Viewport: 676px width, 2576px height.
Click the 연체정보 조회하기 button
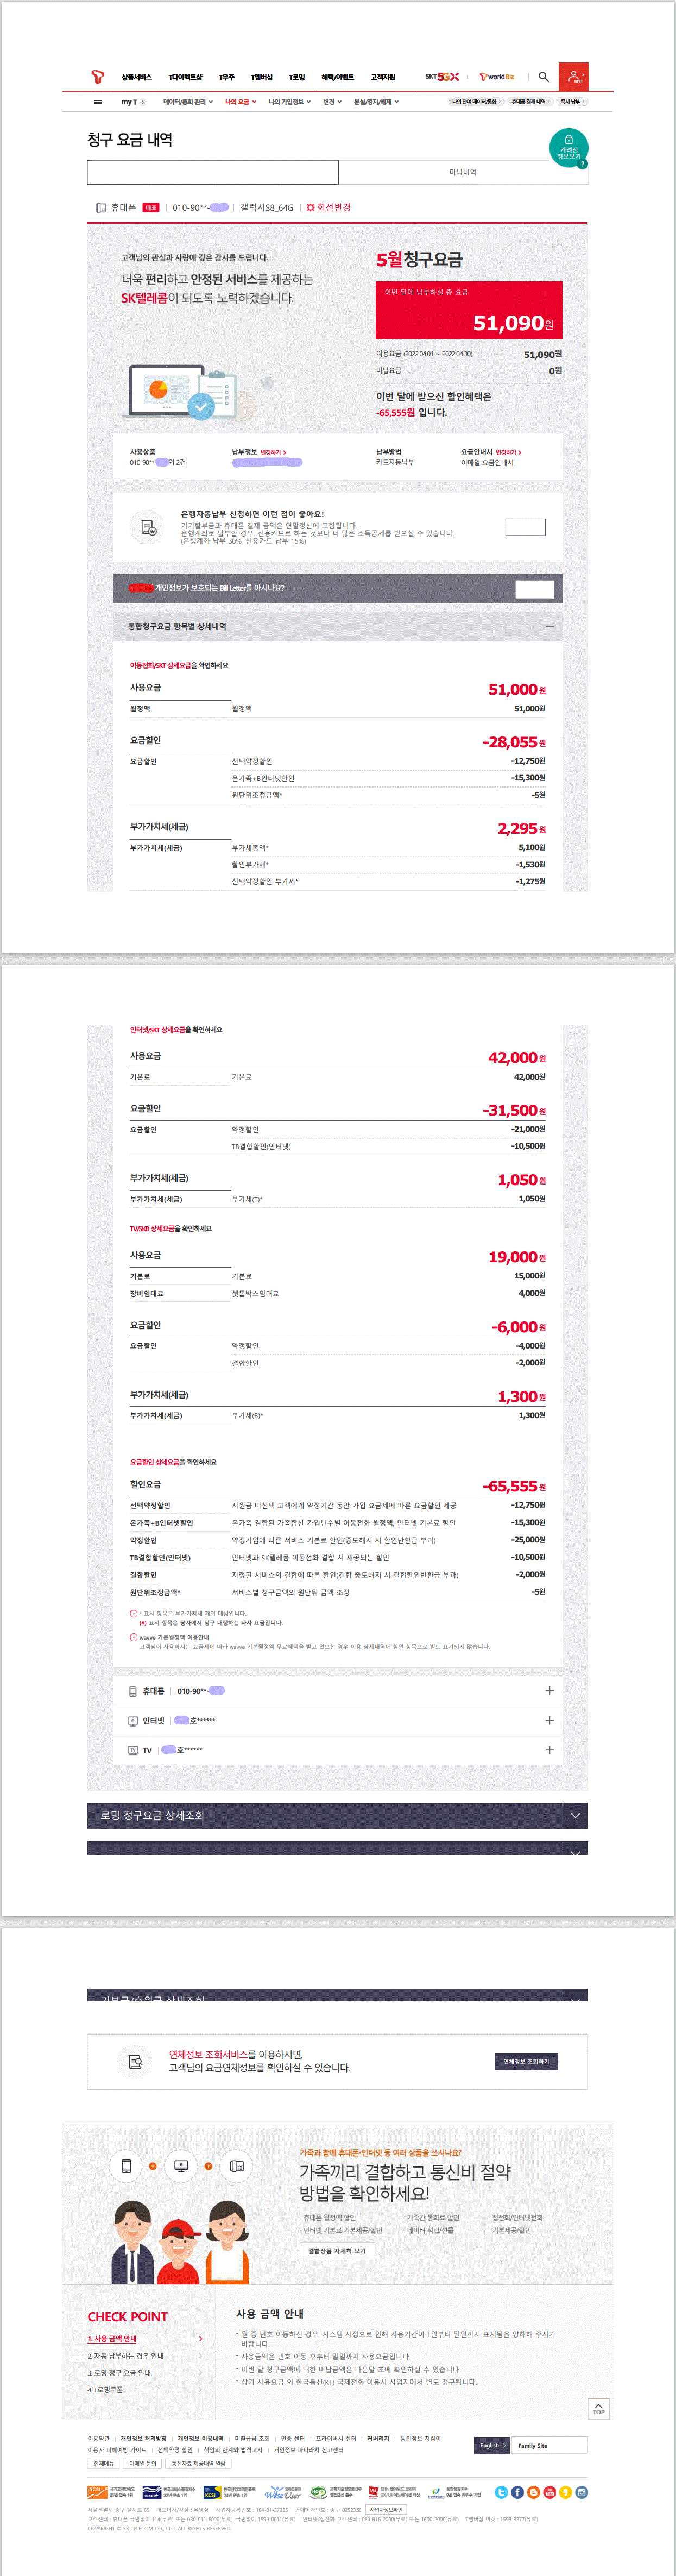(526, 2061)
